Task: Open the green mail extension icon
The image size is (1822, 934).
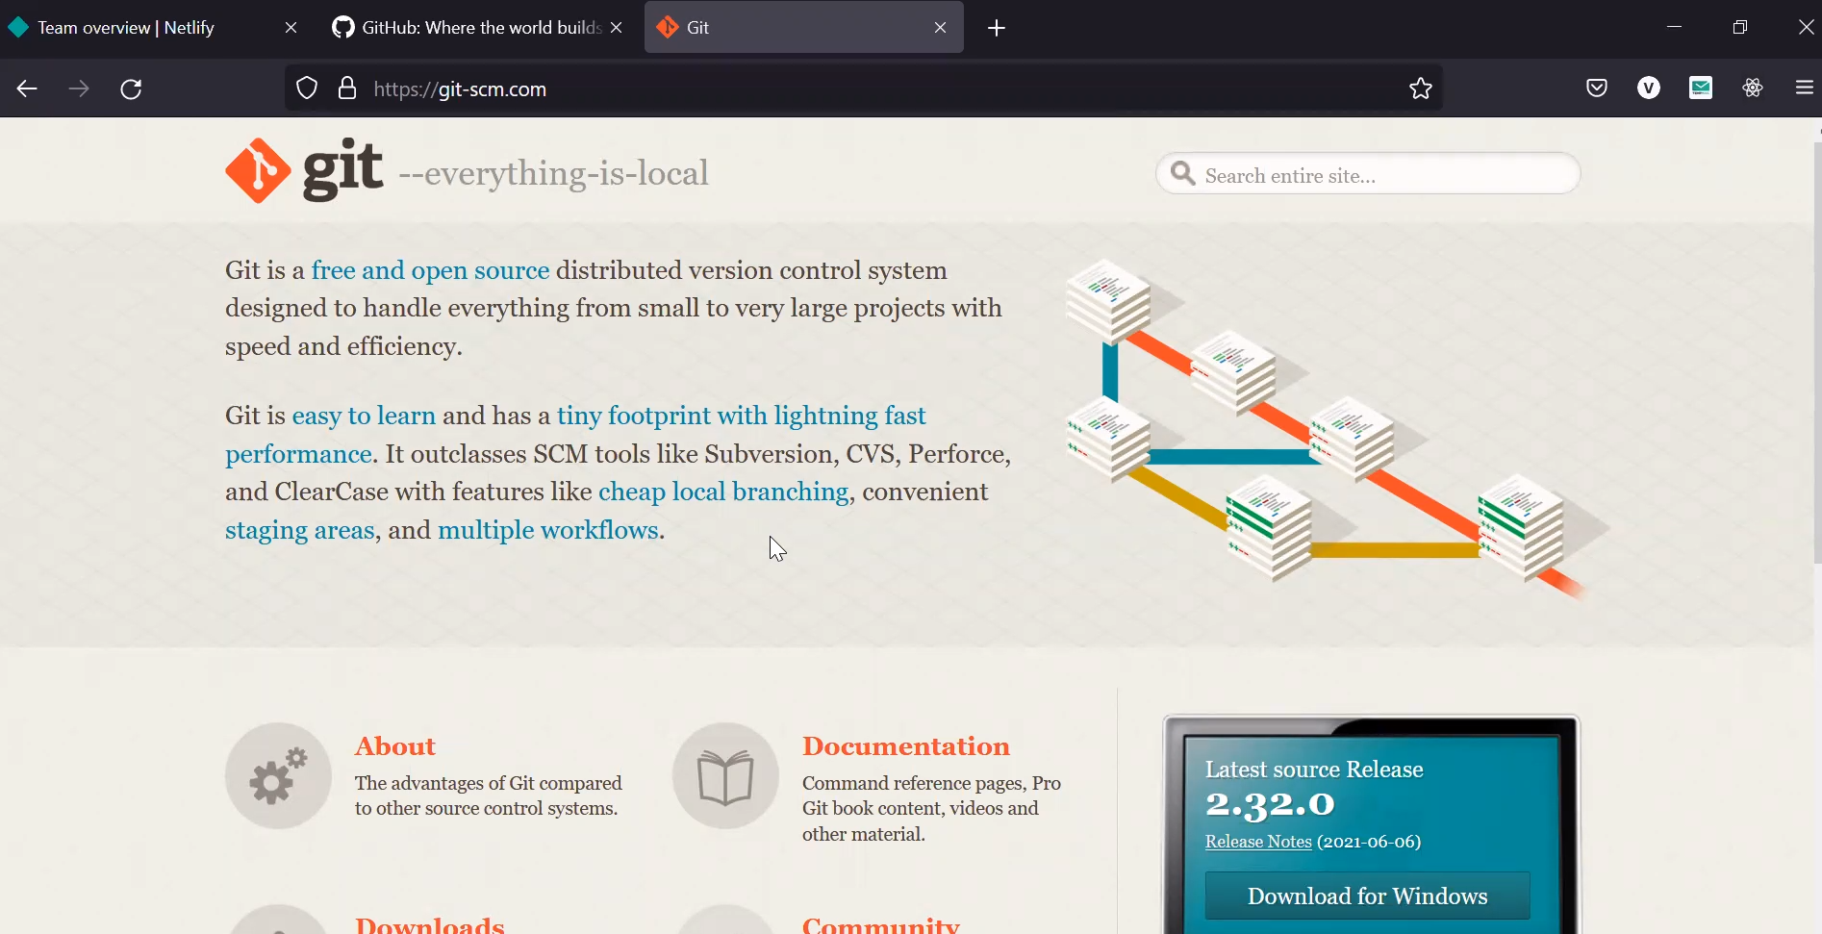Action: pos(1701,88)
